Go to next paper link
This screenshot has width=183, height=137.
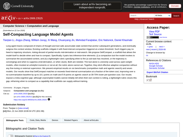point(162,47)
